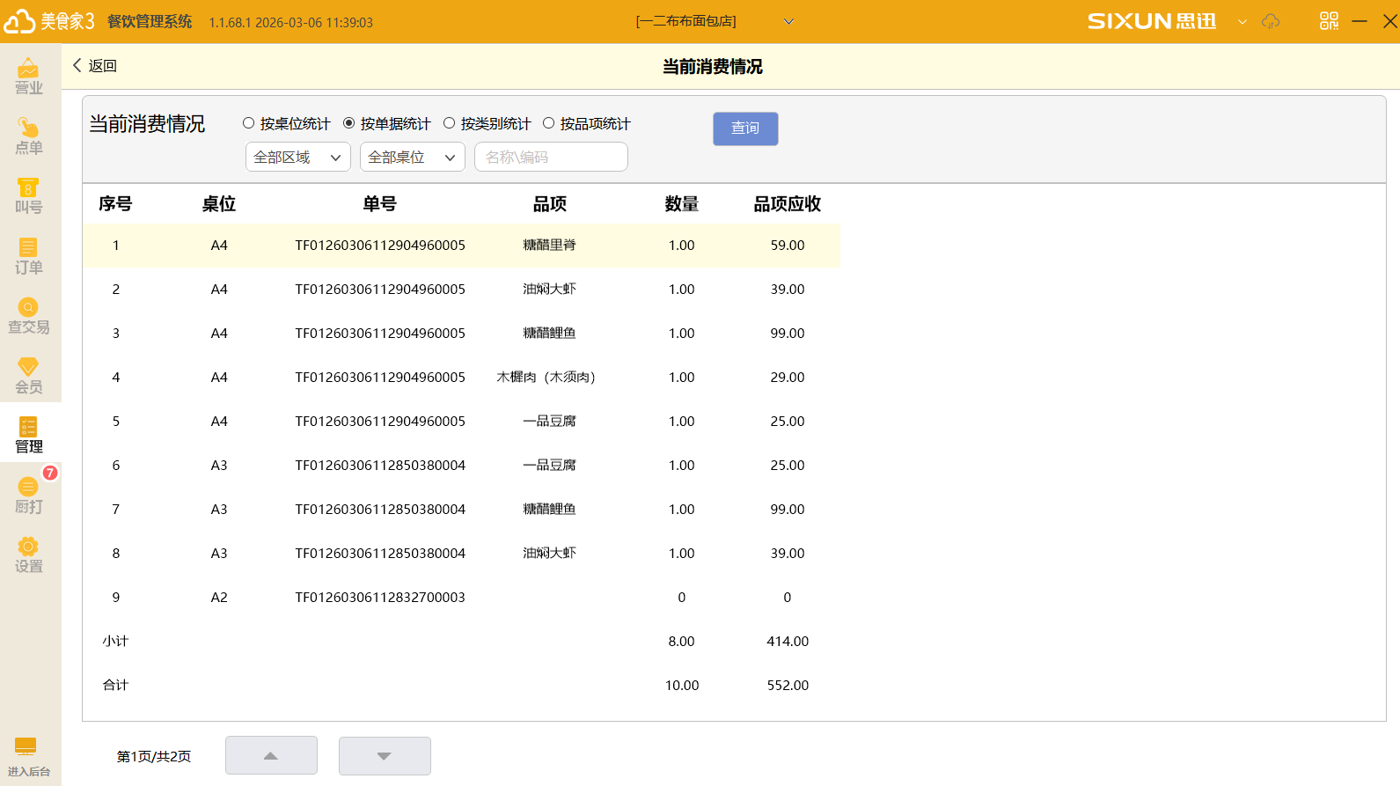This screenshot has height=786, width=1400.
Task: Open the store selector dropdown arrow
Action: (788, 22)
